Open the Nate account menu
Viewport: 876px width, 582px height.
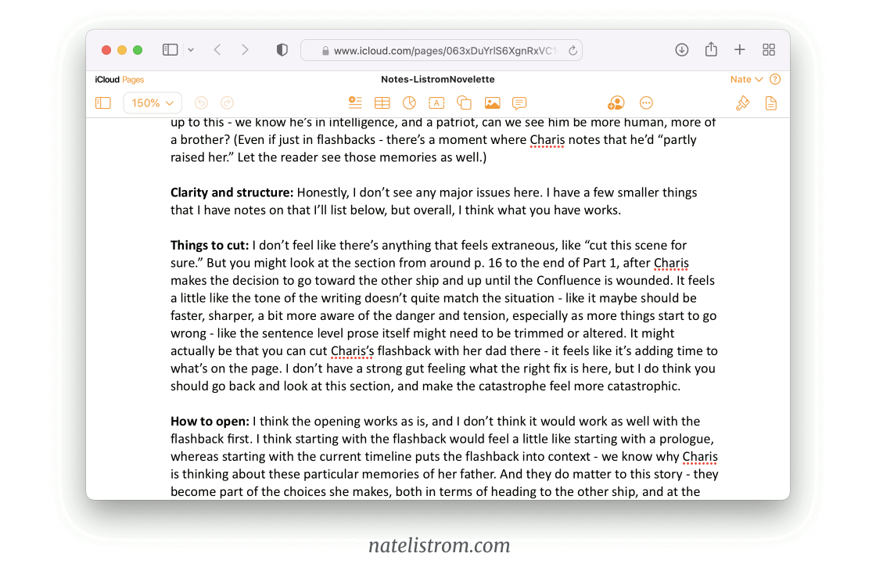pos(746,79)
